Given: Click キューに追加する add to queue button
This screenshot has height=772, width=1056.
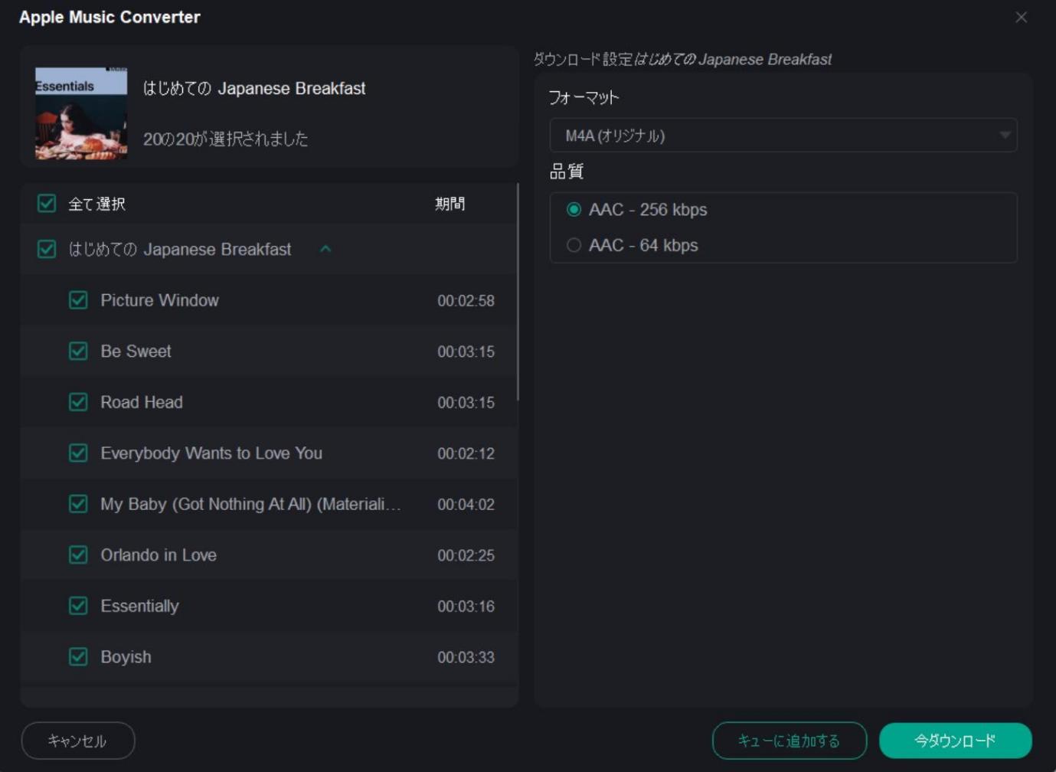Looking at the screenshot, I should pyautogui.click(x=790, y=741).
